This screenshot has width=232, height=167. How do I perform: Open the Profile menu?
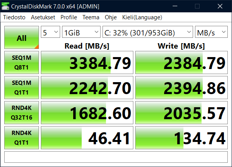click(x=69, y=17)
